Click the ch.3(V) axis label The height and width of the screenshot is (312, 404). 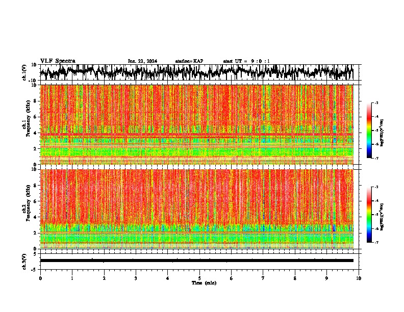tap(24, 262)
